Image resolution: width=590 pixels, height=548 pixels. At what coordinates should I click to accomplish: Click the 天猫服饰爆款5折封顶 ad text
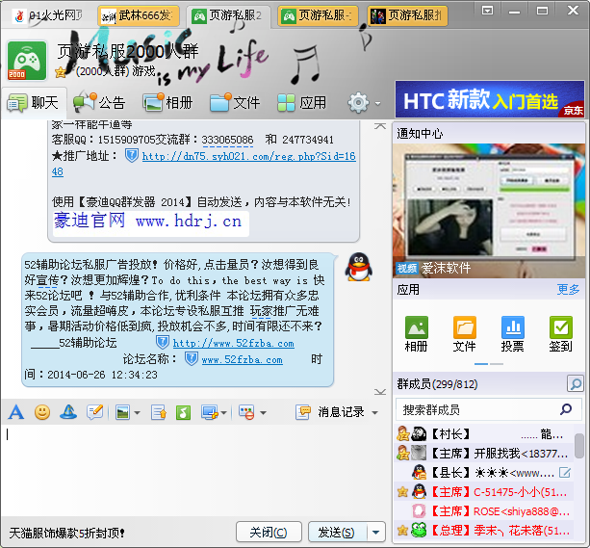(67, 533)
